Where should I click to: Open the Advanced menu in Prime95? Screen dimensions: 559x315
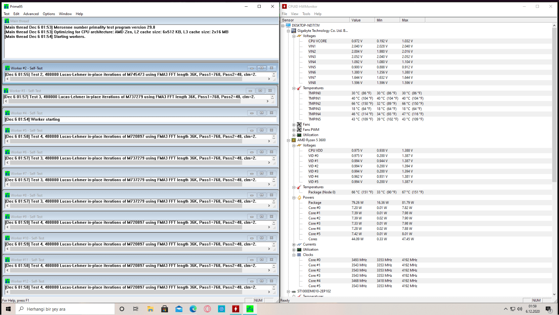tap(31, 14)
